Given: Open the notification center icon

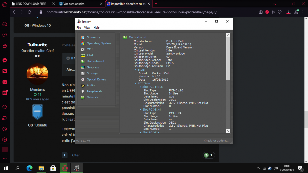Looking at the screenshot, I should click(x=300, y=168).
